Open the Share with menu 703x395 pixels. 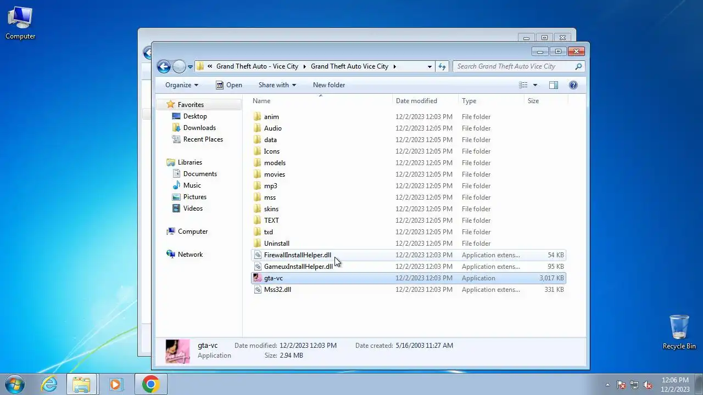point(277,85)
